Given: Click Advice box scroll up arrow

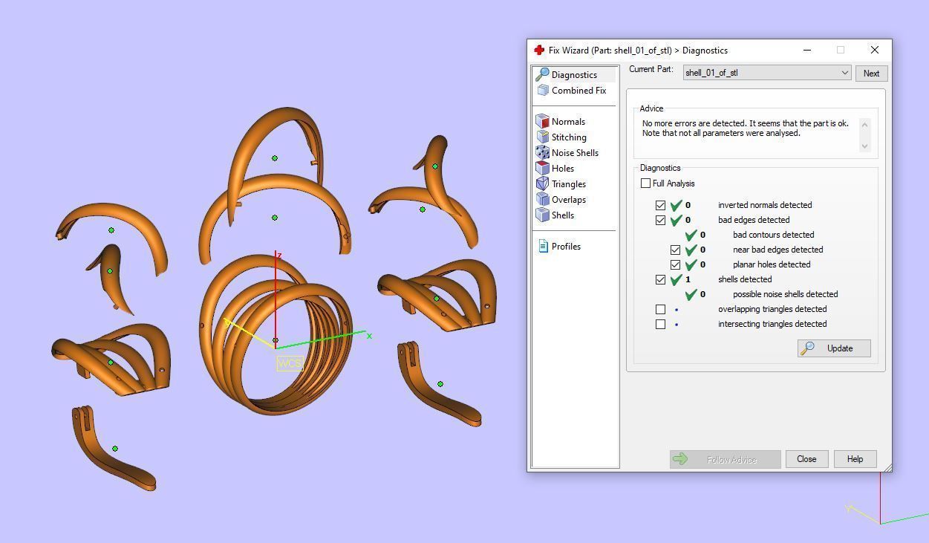Looking at the screenshot, I should (x=864, y=124).
